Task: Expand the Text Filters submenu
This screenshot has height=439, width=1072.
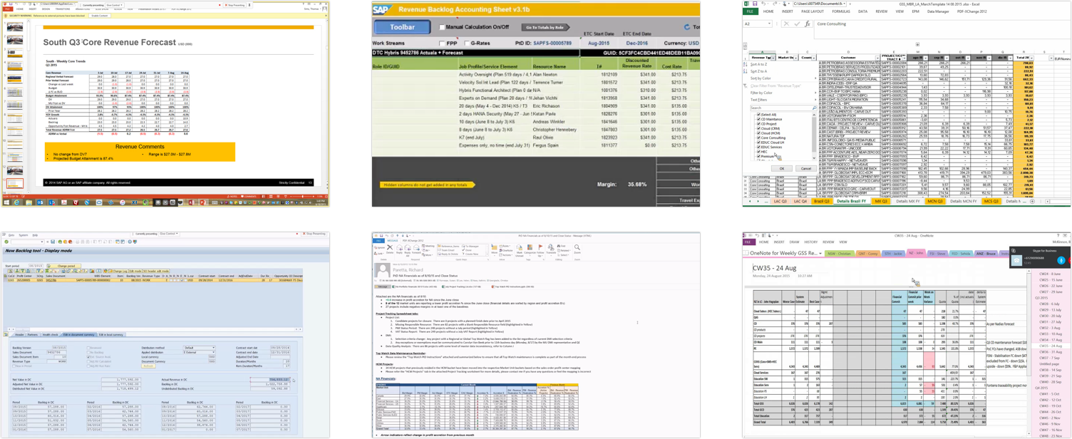Action: [780, 100]
